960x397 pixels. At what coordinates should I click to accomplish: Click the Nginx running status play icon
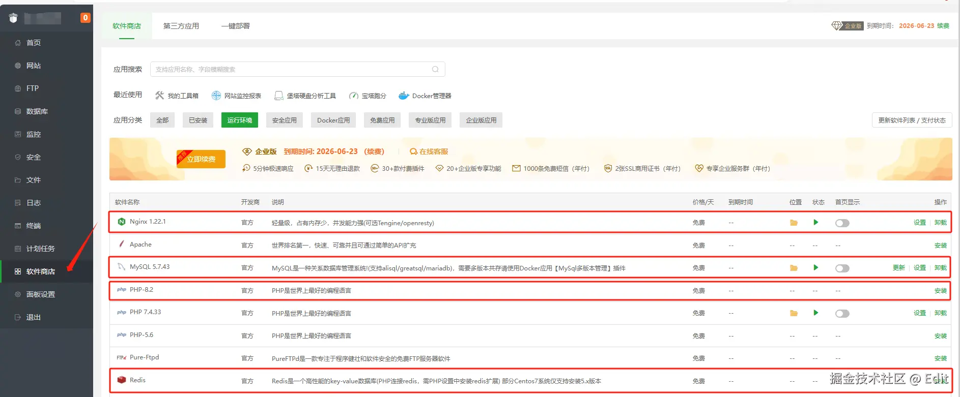point(816,222)
